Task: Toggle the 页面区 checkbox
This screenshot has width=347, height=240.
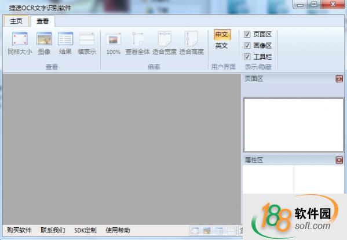Action: (x=247, y=34)
